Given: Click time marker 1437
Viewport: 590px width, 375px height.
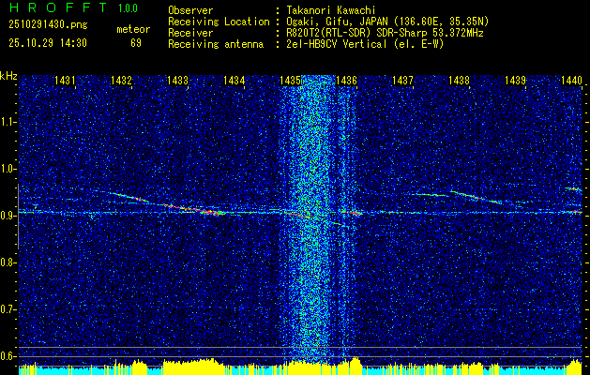Looking at the screenshot, I should pos(403,80).
